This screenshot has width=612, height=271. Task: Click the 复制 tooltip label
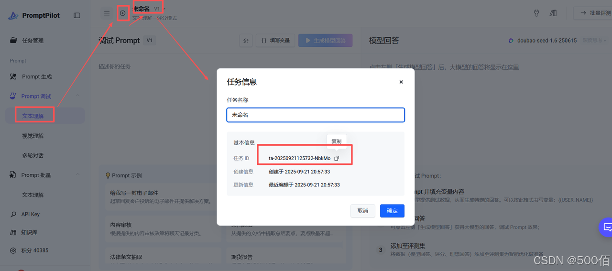click(x=337, y=141)
